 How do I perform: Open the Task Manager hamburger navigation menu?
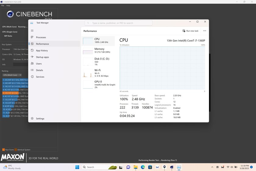point(32,31)
